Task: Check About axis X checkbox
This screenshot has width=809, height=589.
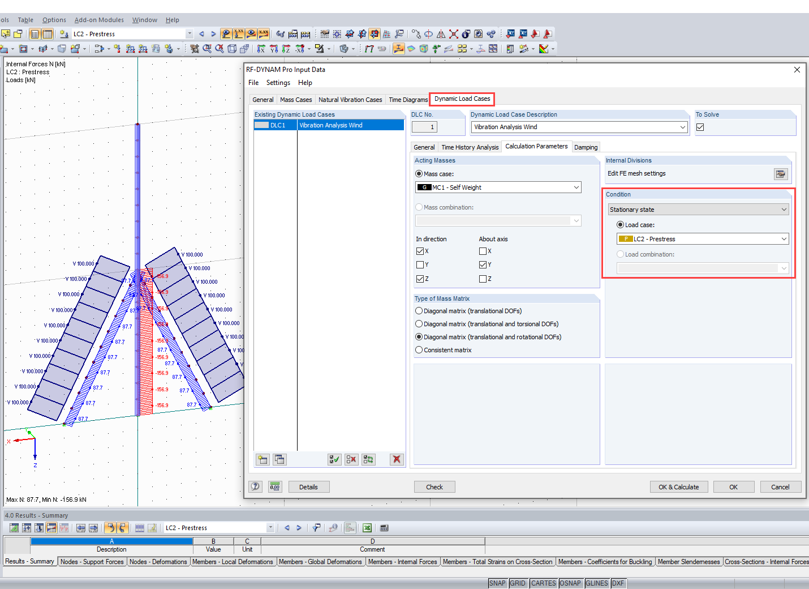Action: 483,251
